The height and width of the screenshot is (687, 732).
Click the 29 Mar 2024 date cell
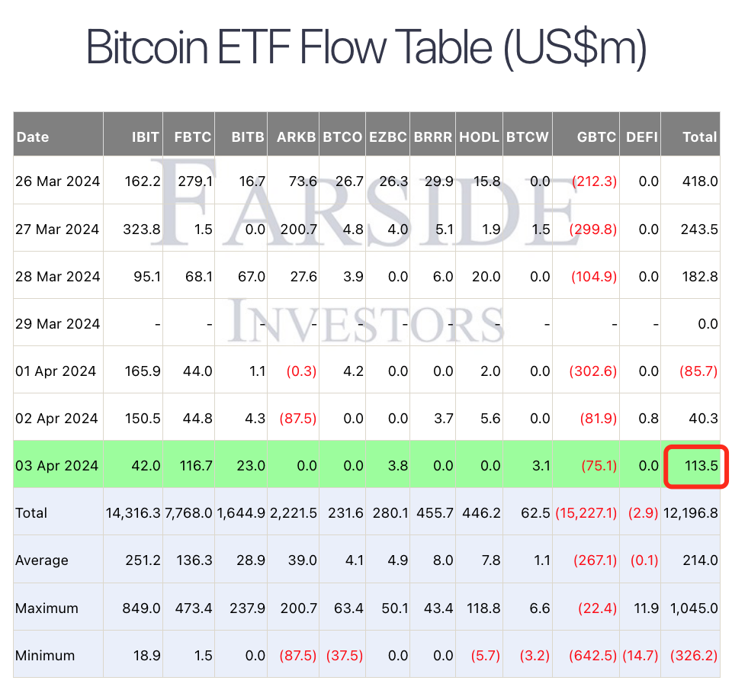click(x=58, y=323)
